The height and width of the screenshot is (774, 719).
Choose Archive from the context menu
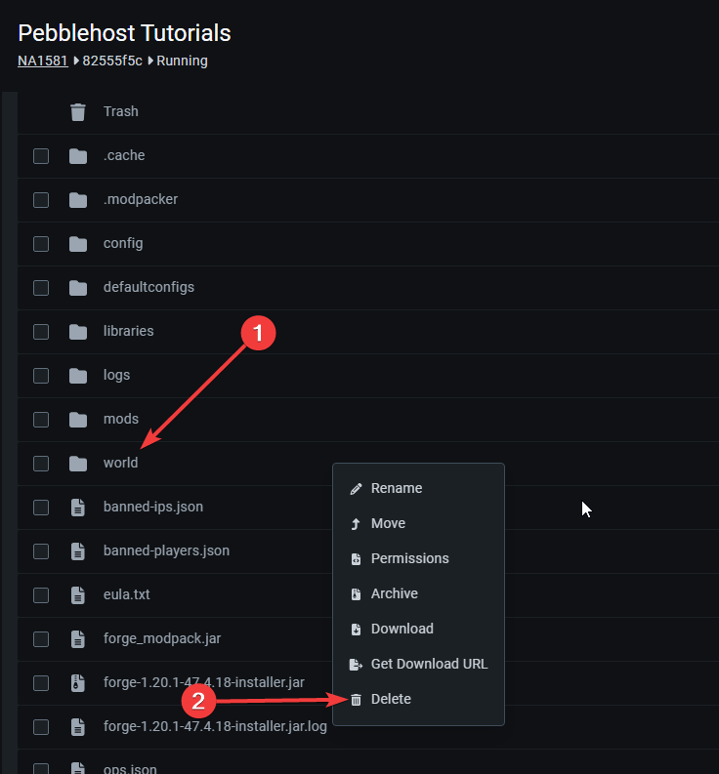click(x=394, y=593)
